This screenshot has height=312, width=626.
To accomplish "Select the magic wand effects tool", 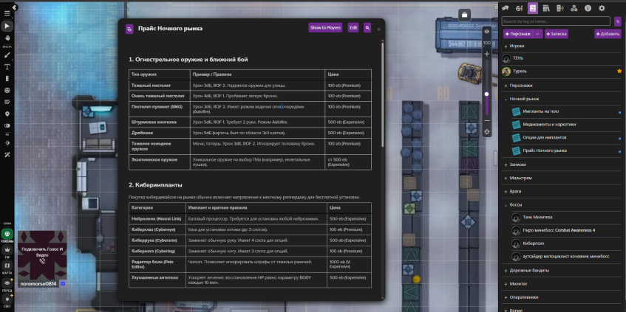I will 7,155.
